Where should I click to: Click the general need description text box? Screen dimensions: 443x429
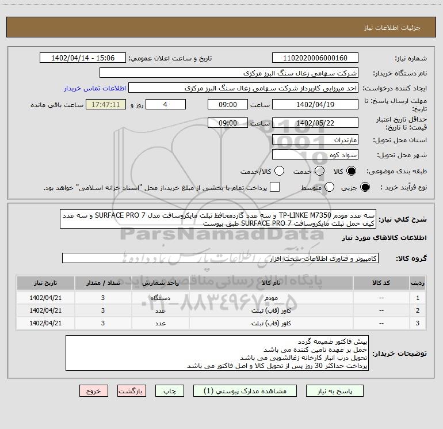click(x=218, y=219)
